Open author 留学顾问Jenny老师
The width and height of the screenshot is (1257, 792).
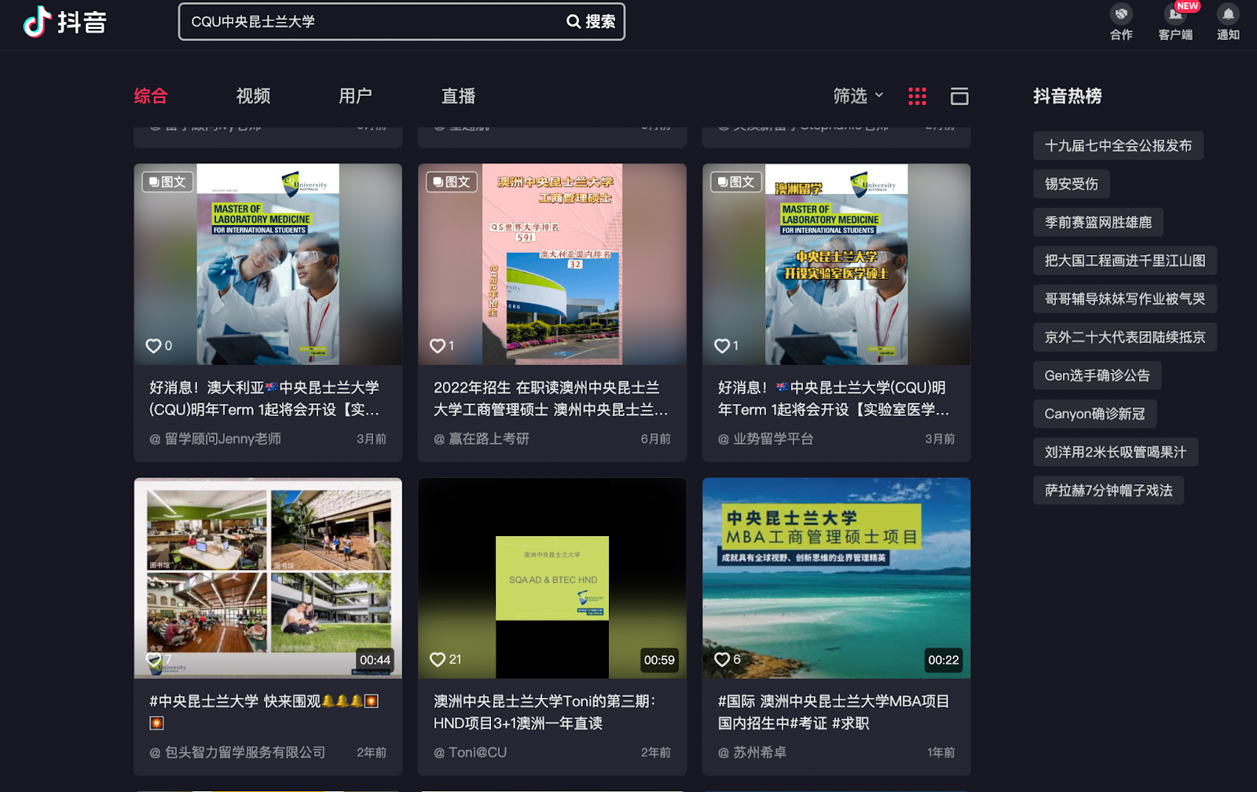(x=215, y=439)
